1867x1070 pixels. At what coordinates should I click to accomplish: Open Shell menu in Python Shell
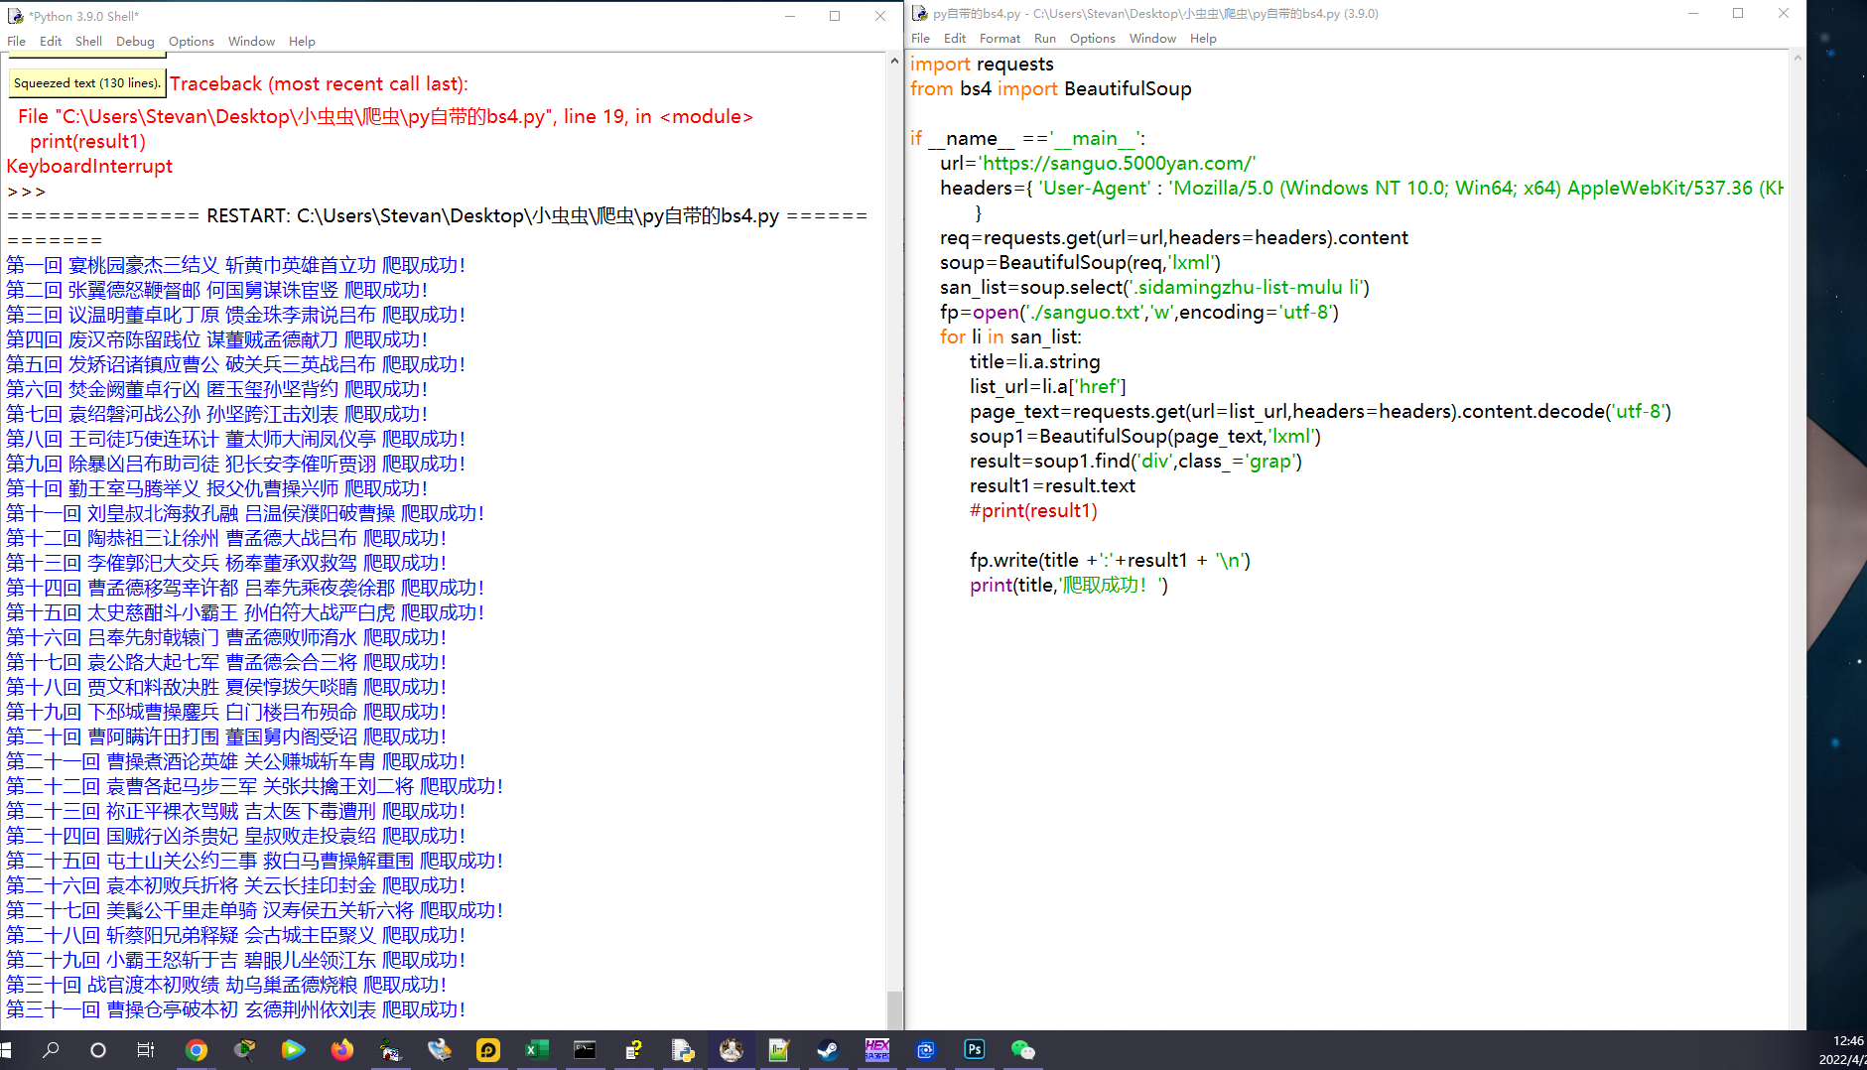coord(88,41)
